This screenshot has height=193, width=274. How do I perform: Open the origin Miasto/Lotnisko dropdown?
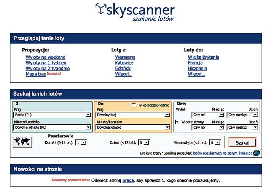[x=52, y=128]
